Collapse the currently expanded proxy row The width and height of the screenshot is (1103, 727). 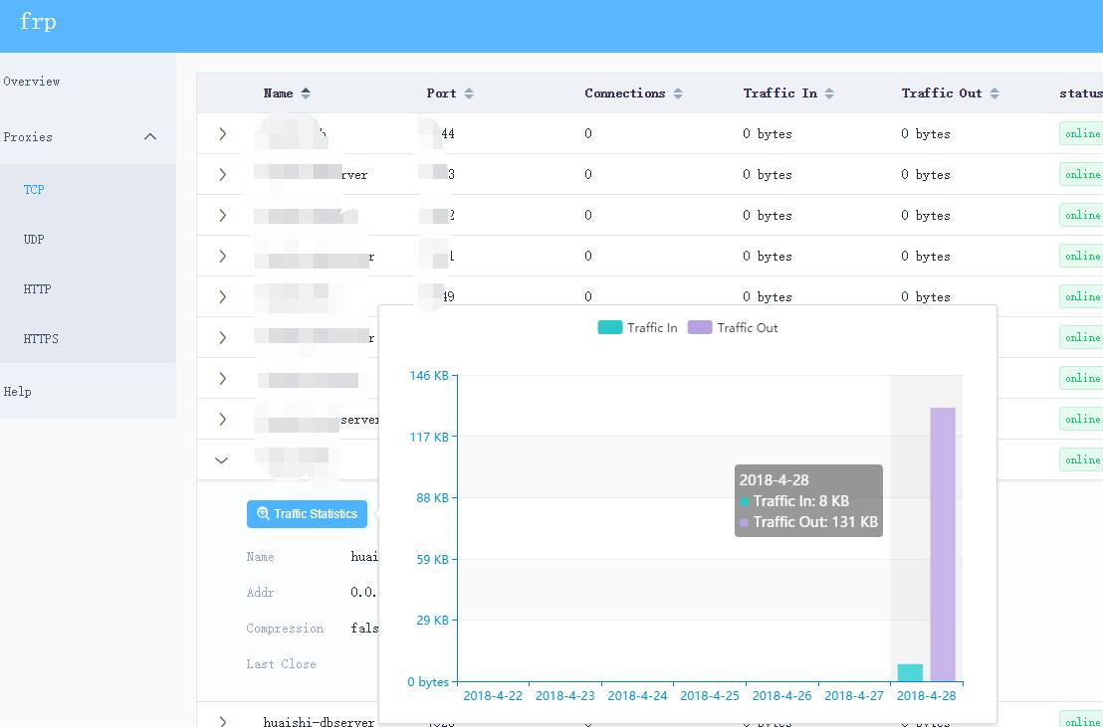(x=222, y=459)
